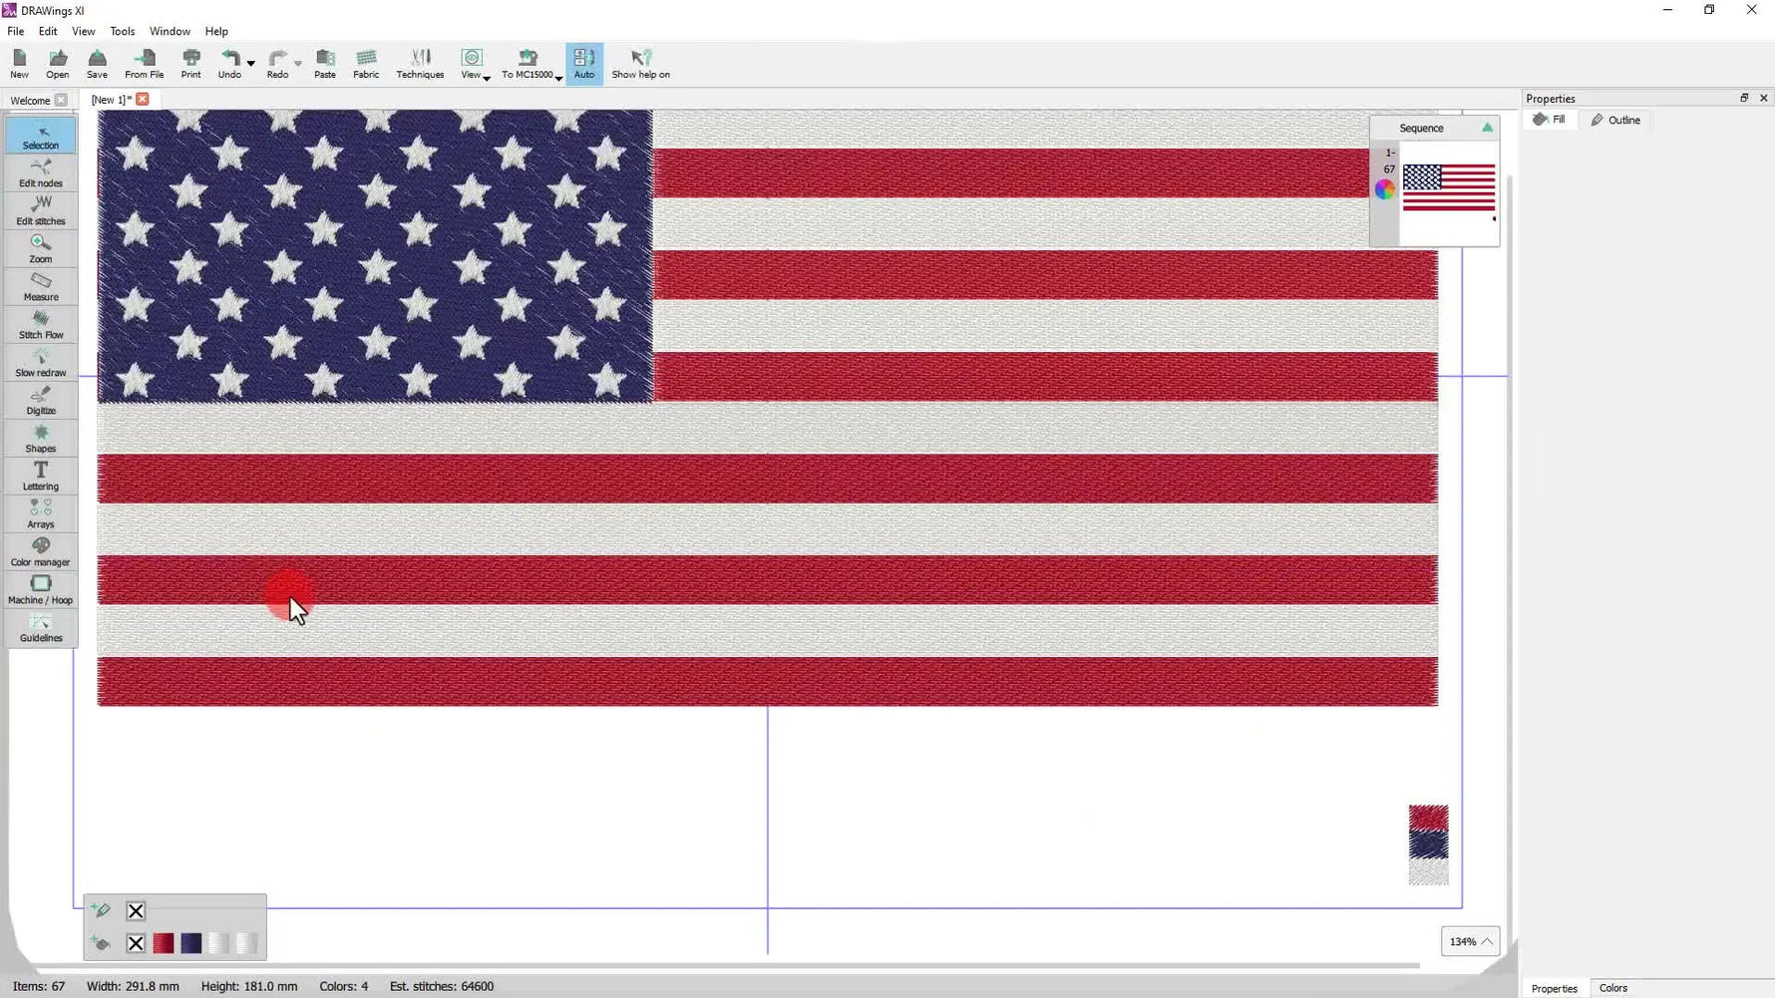Click the outline pen color icon
The image size is (1775, 998).
tap(101, 910)
